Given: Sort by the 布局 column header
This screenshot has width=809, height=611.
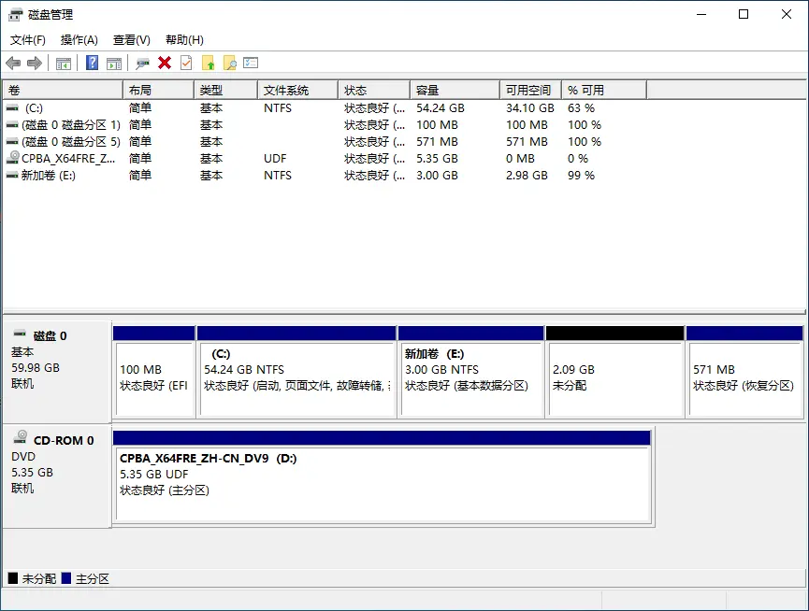Looking at the screenshot, I should pos(158,91).
